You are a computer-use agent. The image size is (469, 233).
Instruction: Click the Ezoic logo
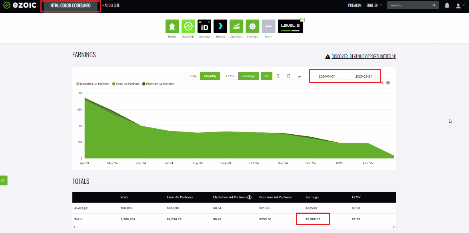pyautogui.click(x=20, y=5)
